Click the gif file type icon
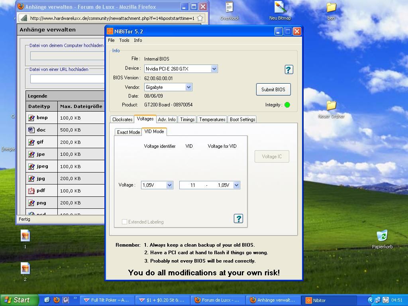408x306 pixels. pyautogui.click(x=31, y=142)
